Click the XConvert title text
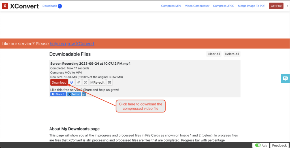 point(24,6)
